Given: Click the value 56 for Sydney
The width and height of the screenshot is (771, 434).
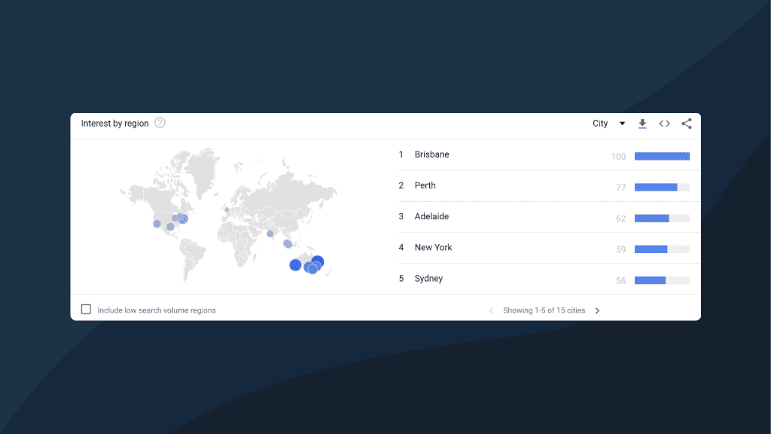Looking at the screenshot, I should point(620,280).
